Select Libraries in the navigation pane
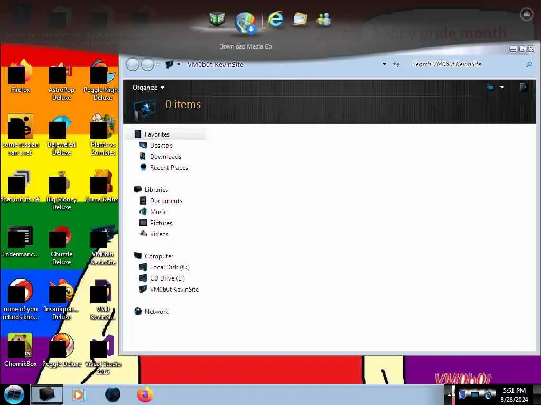Image resolution: width=541 pixels, height=405 pixels. tap(156, 189)
